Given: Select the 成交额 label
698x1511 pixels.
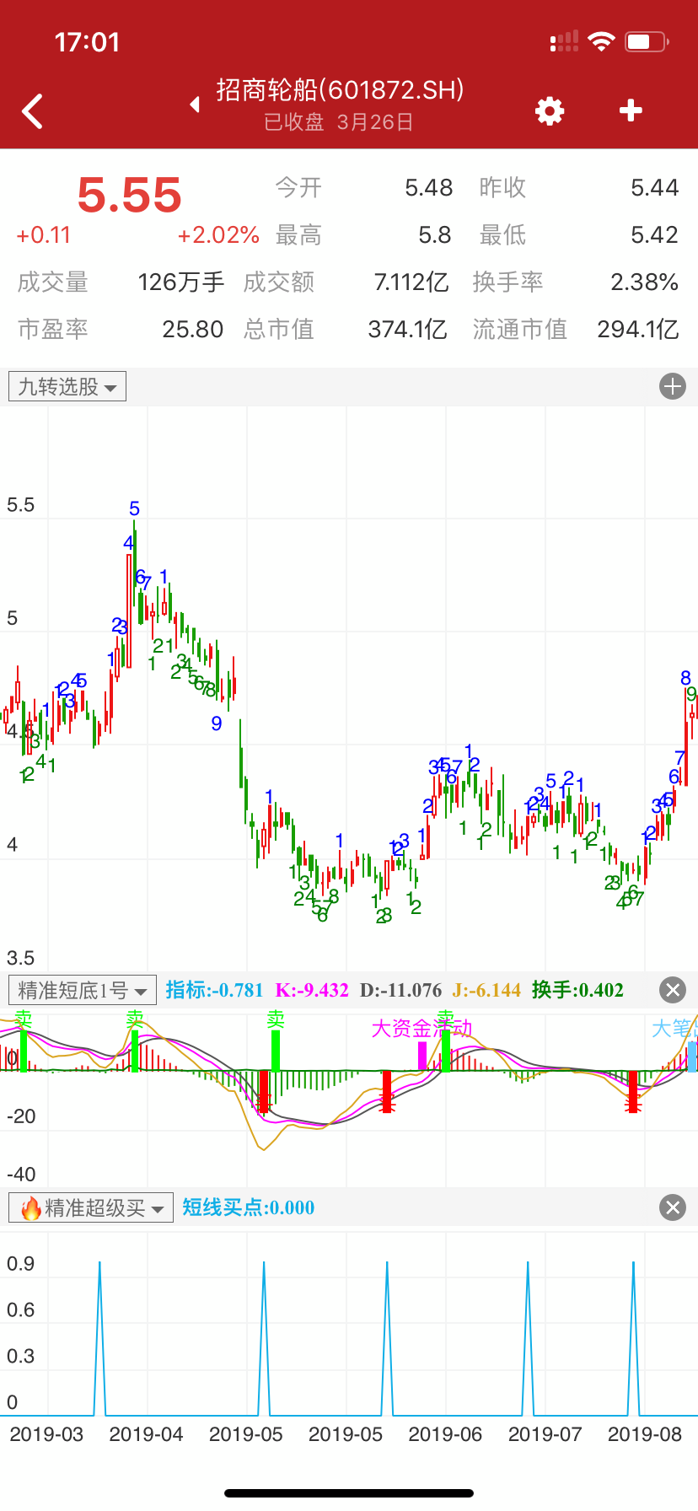Looking at the screenshot, I should click(x=278, y=282).
